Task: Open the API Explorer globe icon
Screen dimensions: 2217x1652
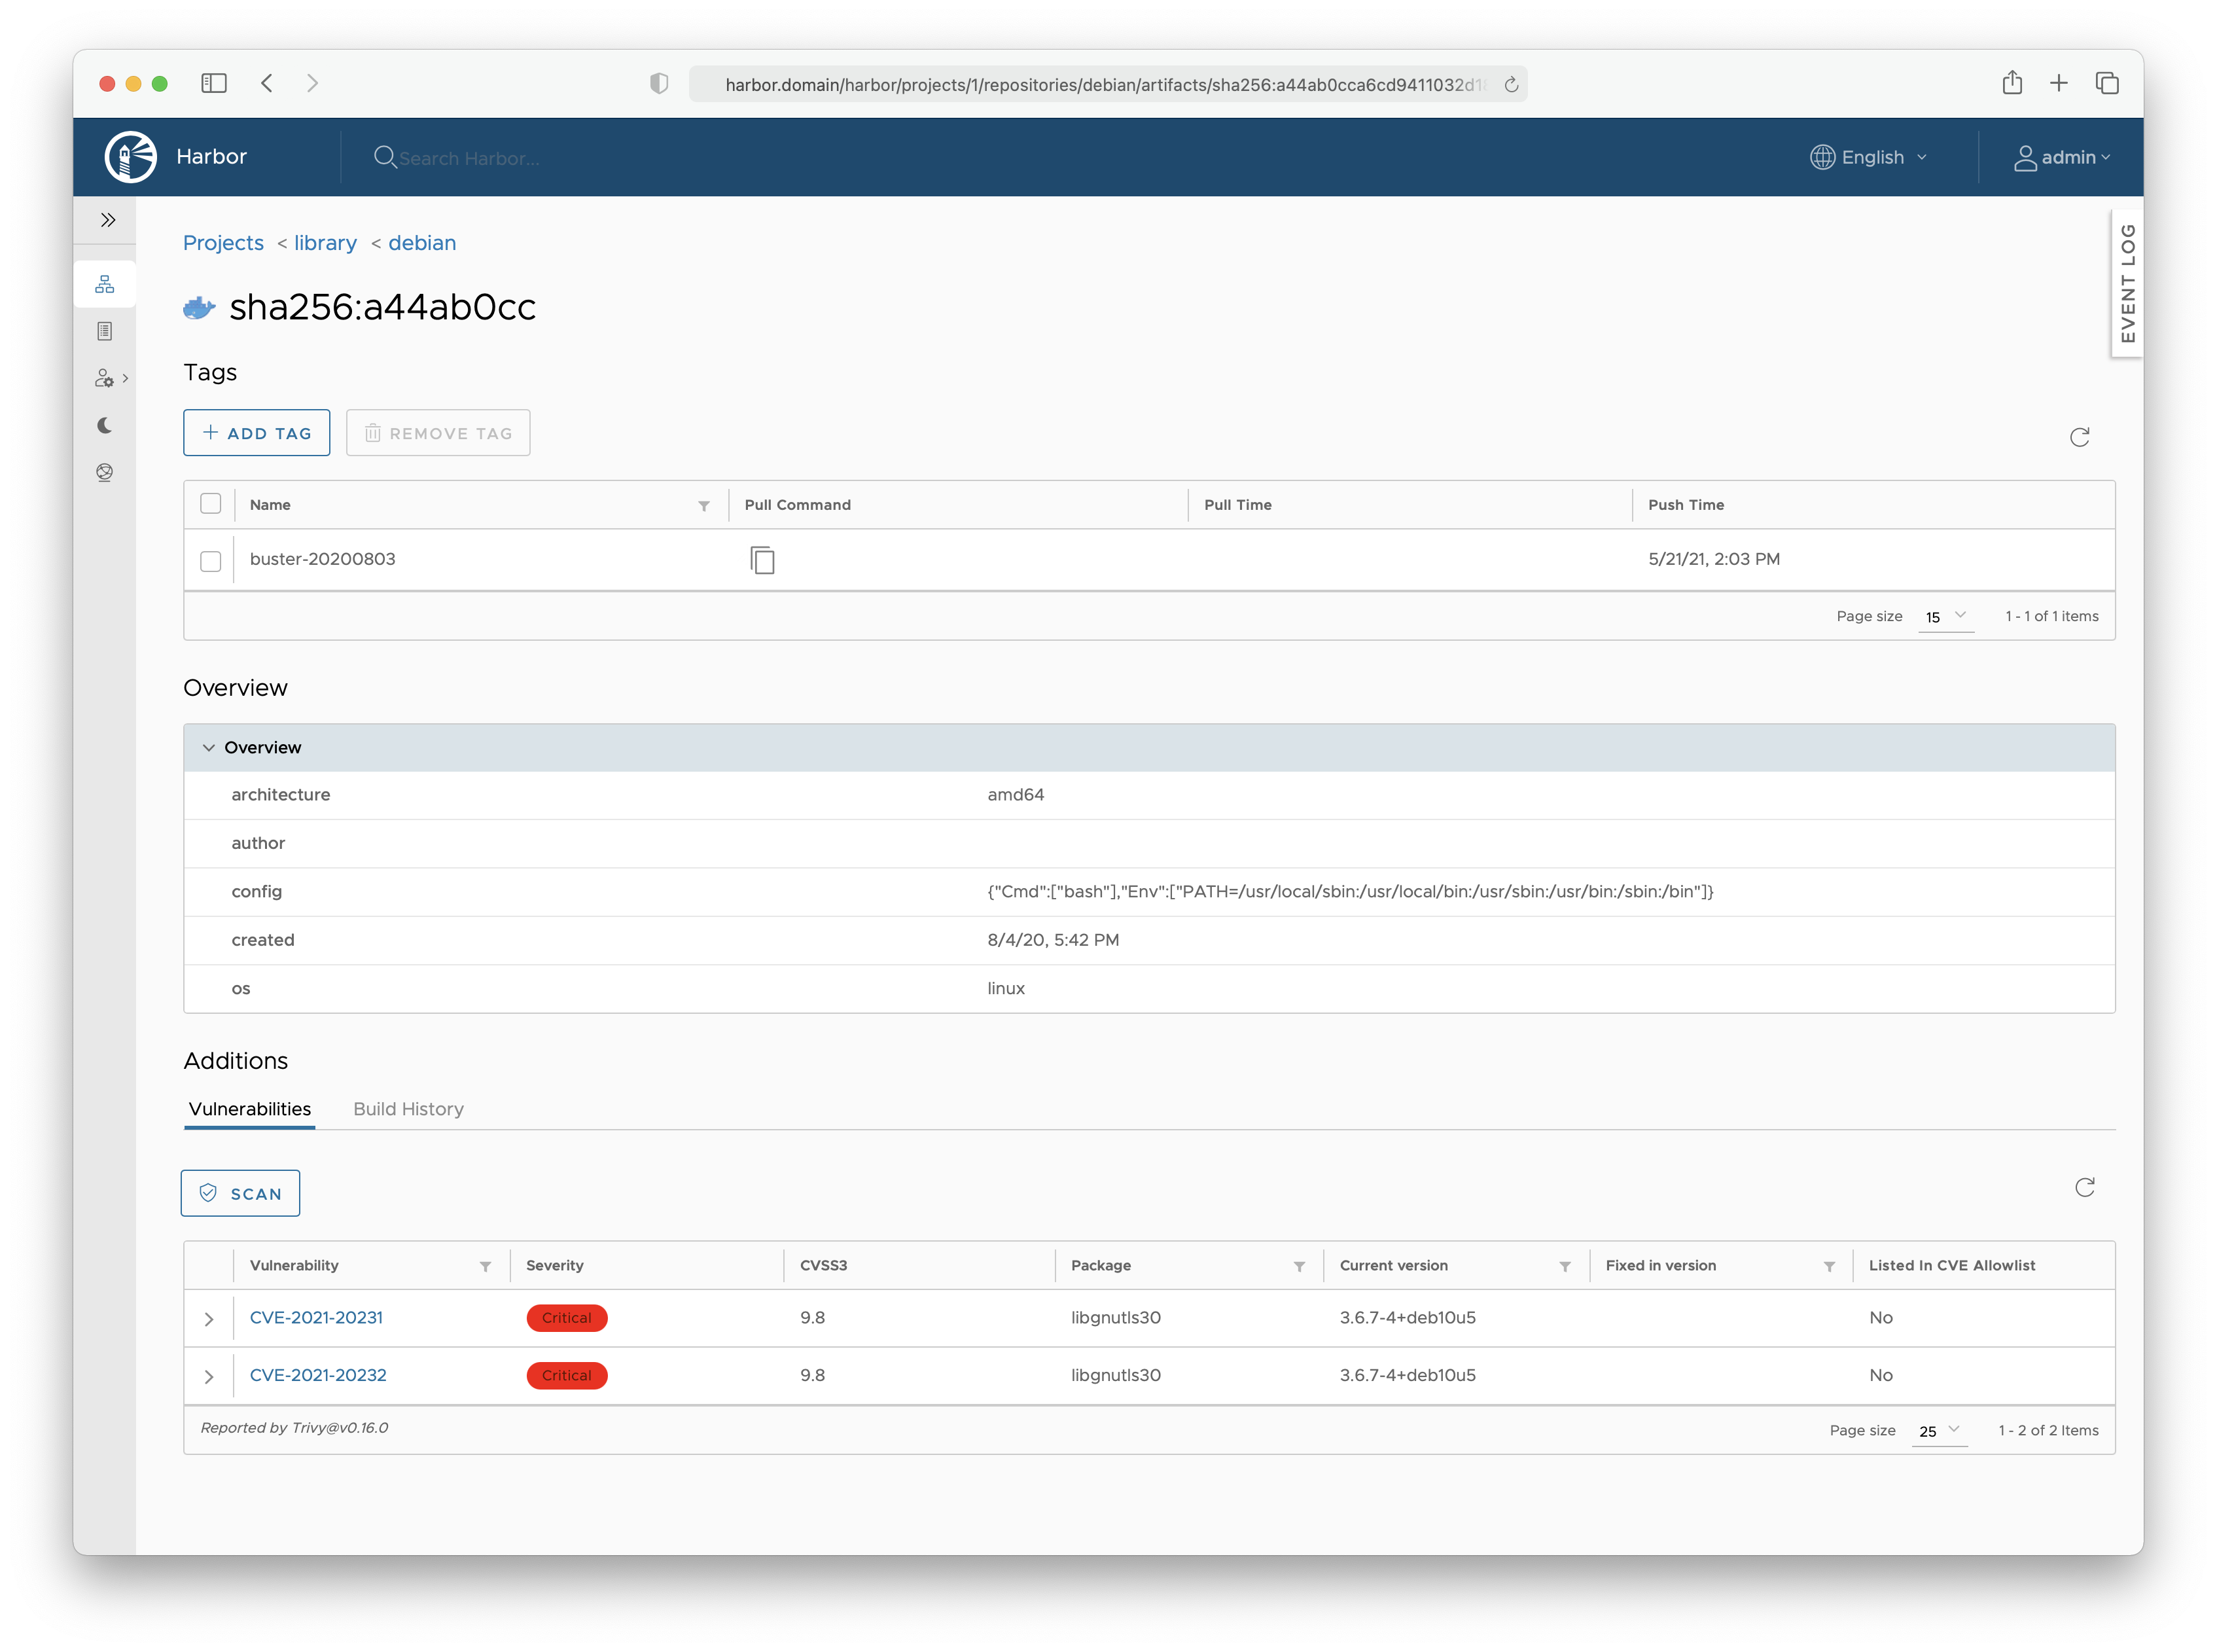Action: [105, 472]
